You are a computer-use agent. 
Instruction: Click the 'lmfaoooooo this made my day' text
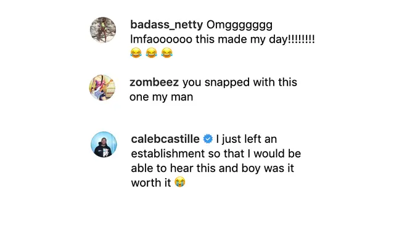[208, 39]
